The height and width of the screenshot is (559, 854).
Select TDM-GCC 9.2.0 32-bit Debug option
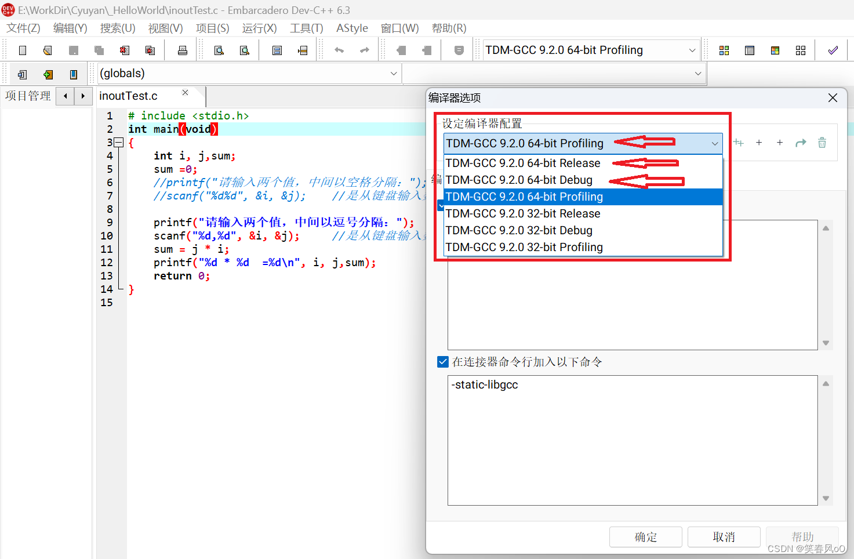[x=583, y=230]
